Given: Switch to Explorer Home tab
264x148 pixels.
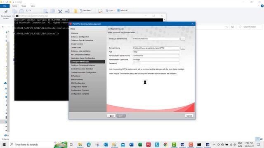Looking at the screenshot, I should pos(14,6).
